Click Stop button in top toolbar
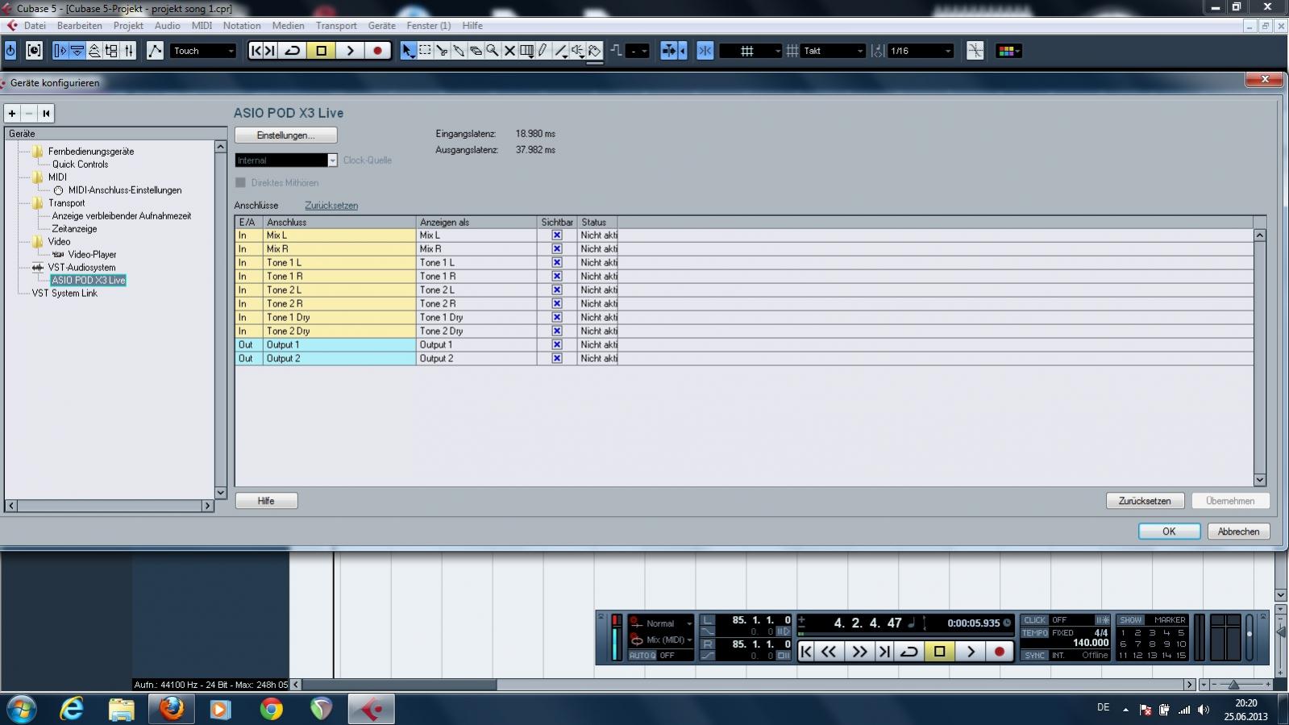The width and height of the screenshot is (1289, 725). [321, 51]
